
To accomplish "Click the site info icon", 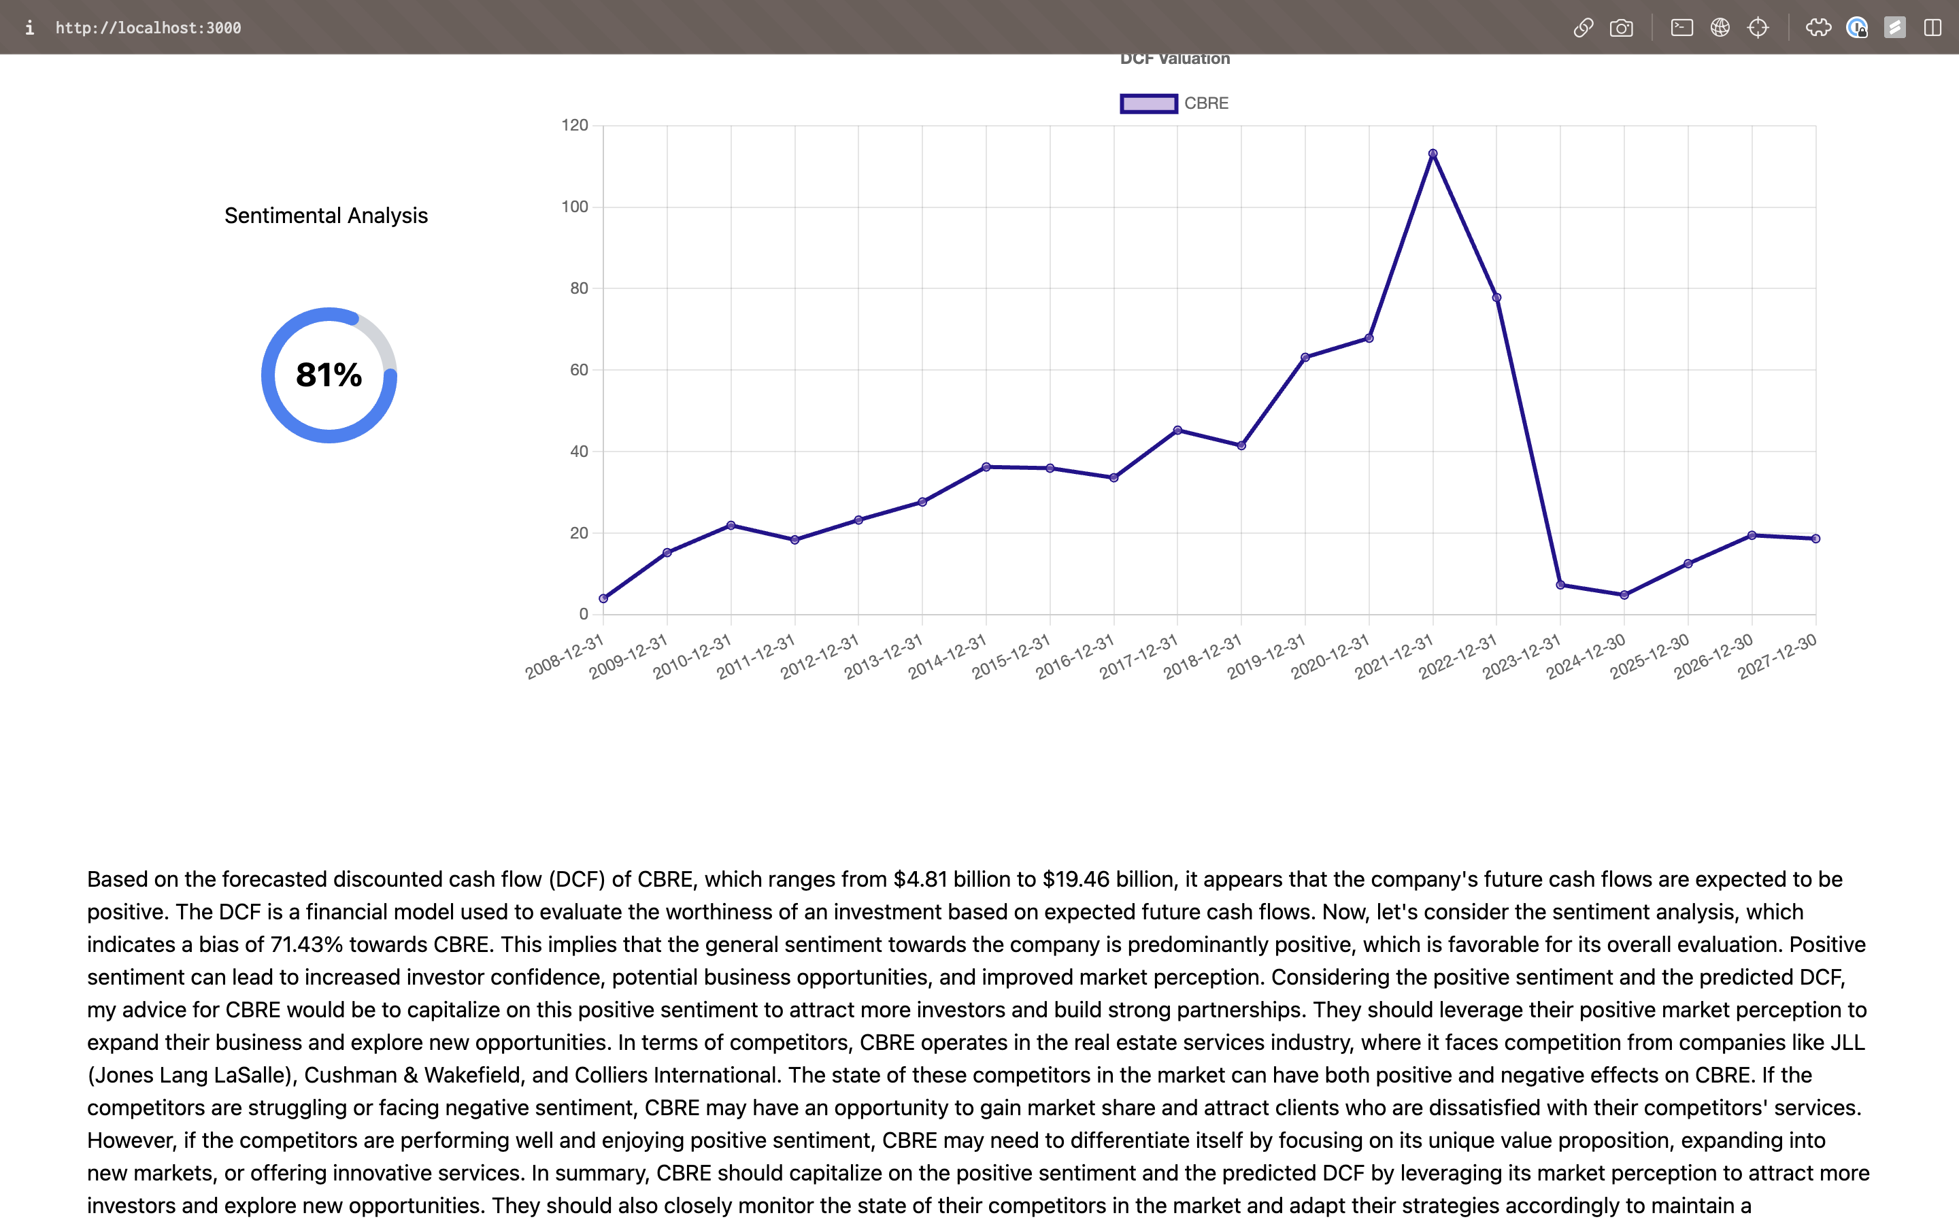I will pos(29,27).
